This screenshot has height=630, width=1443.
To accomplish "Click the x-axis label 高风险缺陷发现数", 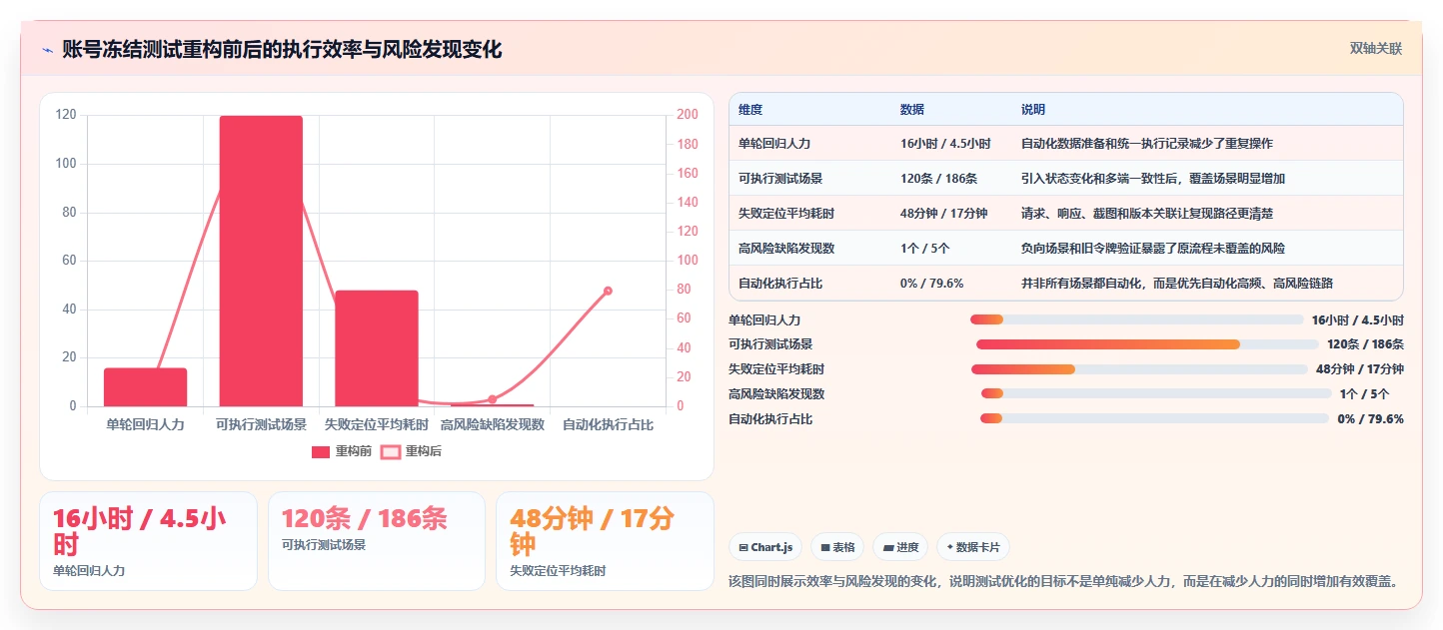I will point(492,424).
